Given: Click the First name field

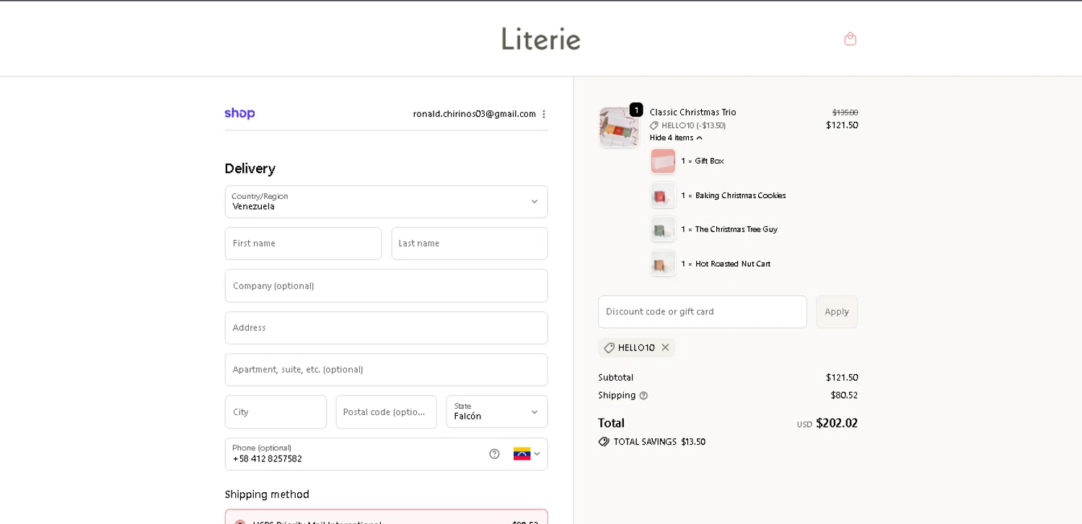Looking at the screenshot, I should (303, 244).
